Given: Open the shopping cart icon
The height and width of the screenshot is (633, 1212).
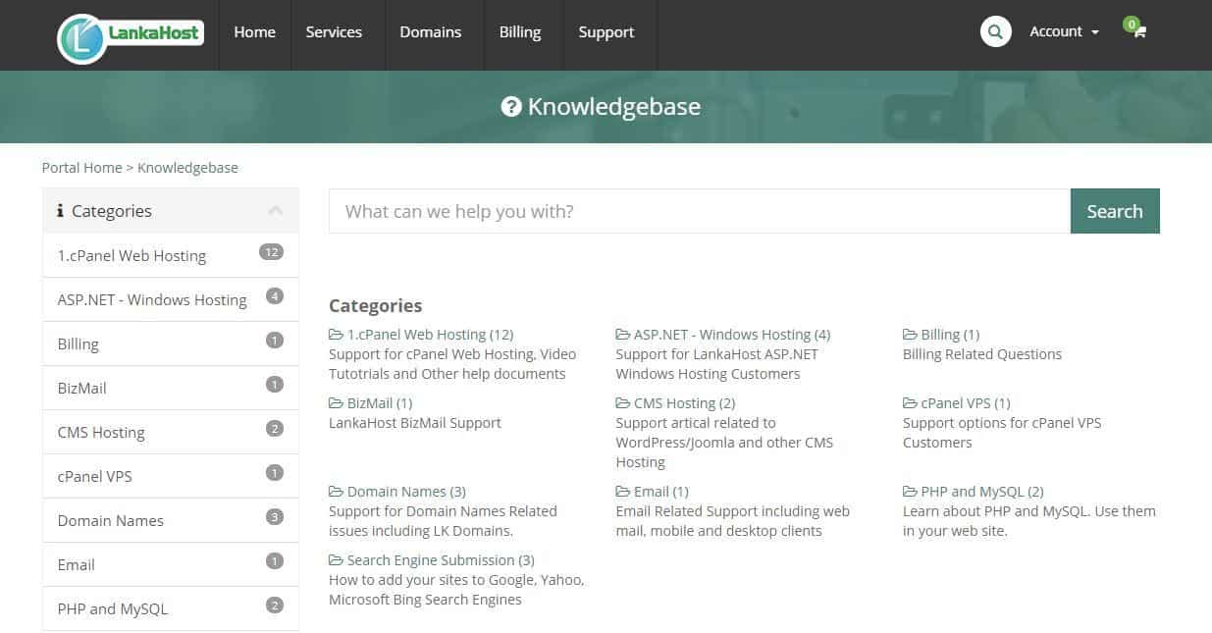Looking at the screenshot, I should (x=1138, y=32).
